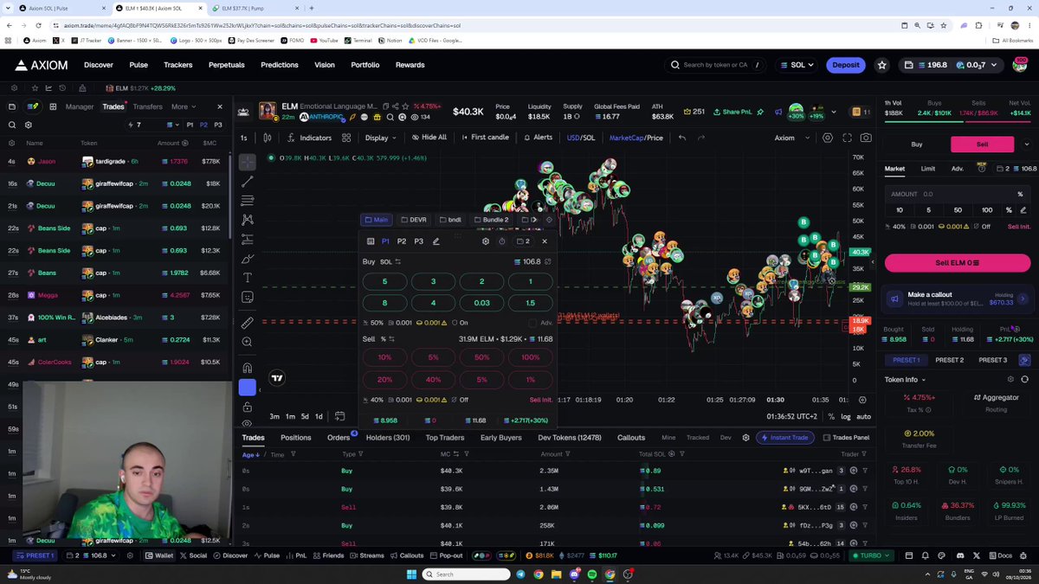Toggle the Instant Trade button
Viewport: 1039px width, 584px height.
point(784,438)
